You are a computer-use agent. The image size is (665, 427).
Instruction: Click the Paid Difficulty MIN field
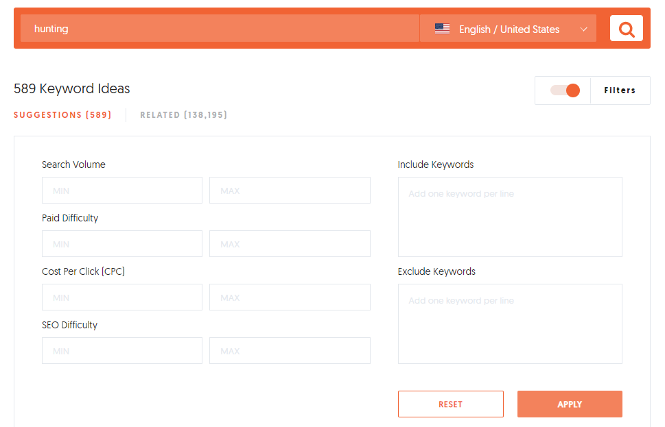tap(122, 243)
